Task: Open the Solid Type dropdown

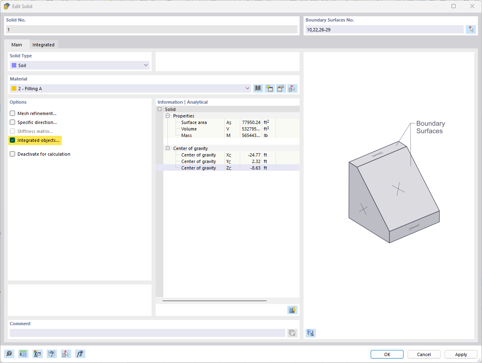Action: [80, 65]
